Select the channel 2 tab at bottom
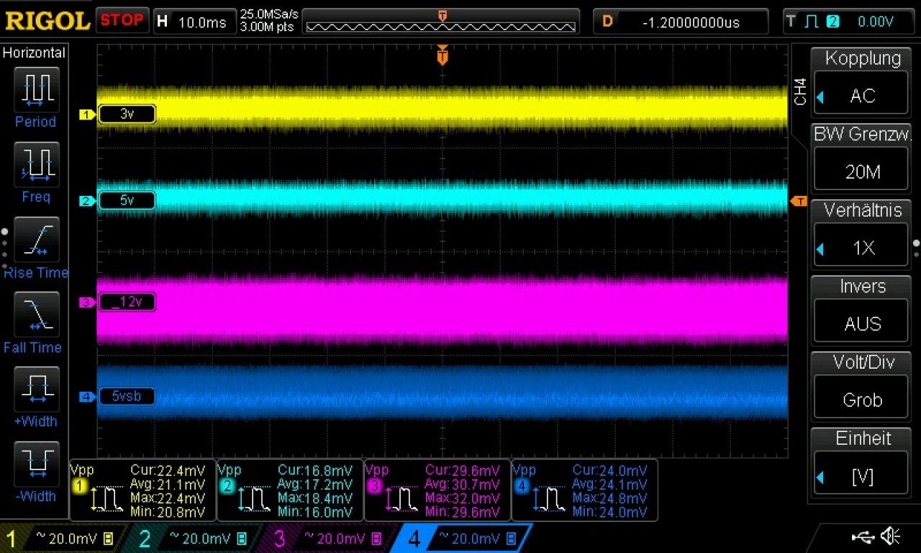921x553 pixels. (194, 539)
